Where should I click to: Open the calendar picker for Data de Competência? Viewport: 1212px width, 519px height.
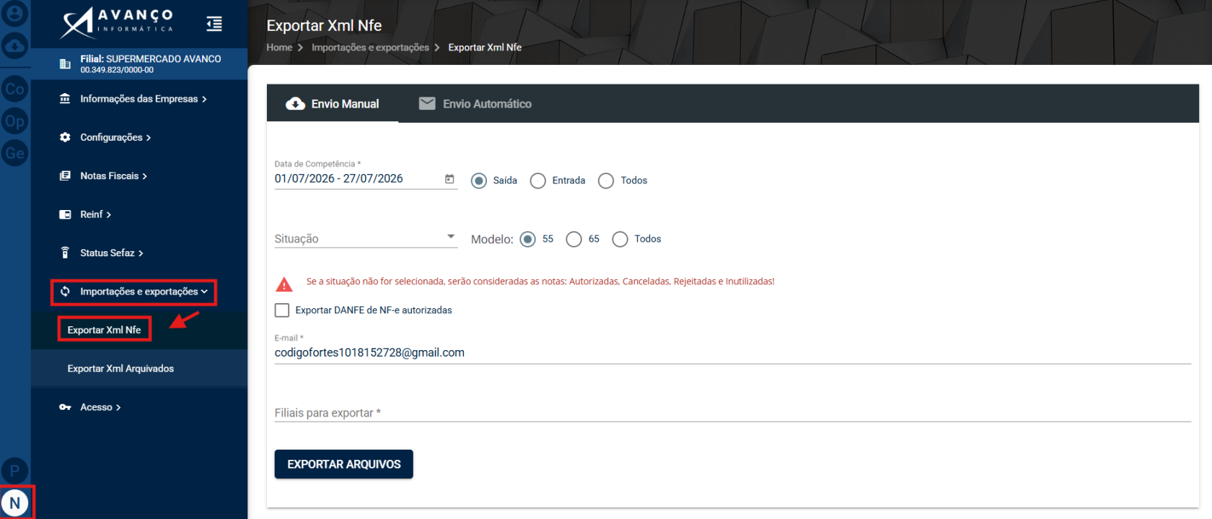tap(449, 179)
